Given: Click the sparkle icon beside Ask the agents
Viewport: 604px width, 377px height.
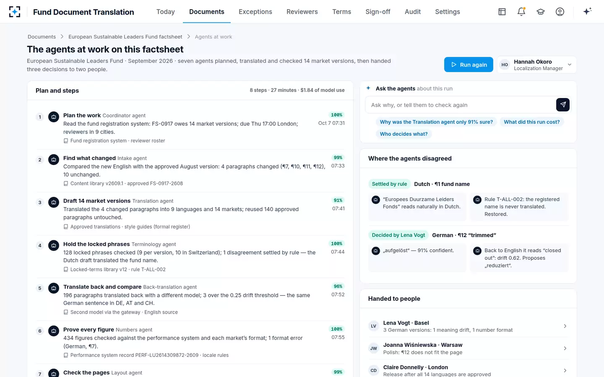Looking at the screenshot, I should click(x=368, y=88).
